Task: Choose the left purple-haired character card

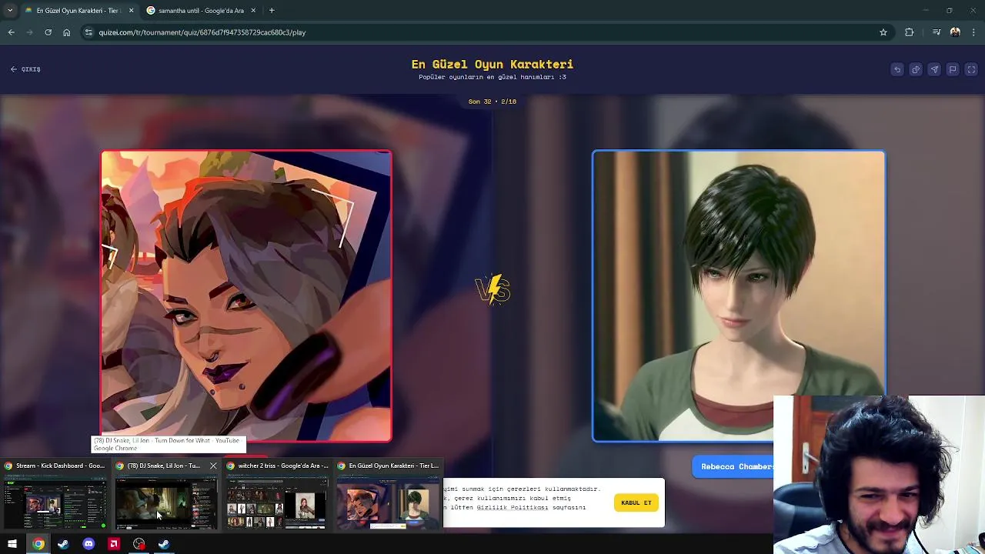Action: click(246, 296)
